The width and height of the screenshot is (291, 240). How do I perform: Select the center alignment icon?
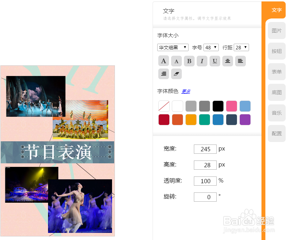(228, 61)
